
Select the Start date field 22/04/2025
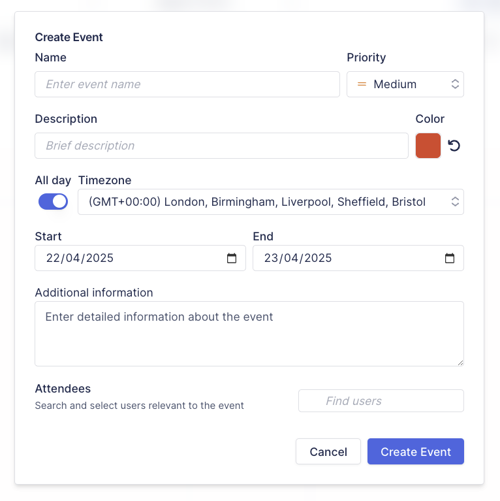[x=140, y=258]
